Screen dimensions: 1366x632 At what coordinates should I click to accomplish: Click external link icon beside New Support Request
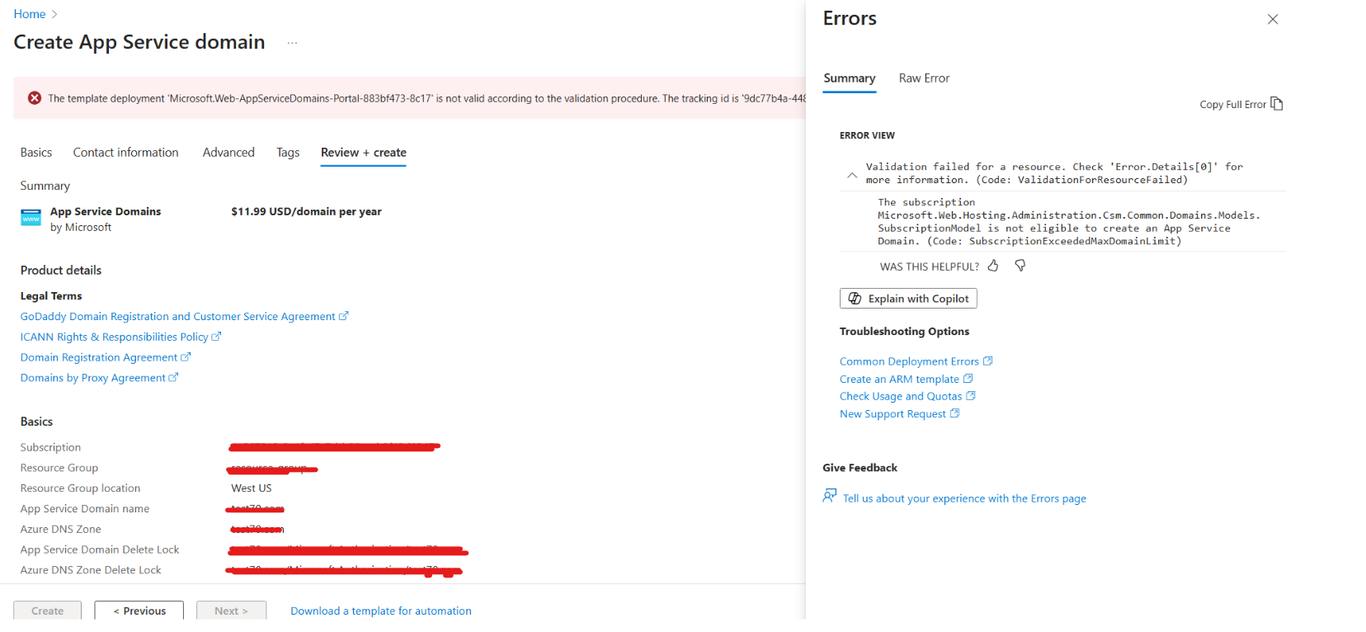click(x=955, y=413)
